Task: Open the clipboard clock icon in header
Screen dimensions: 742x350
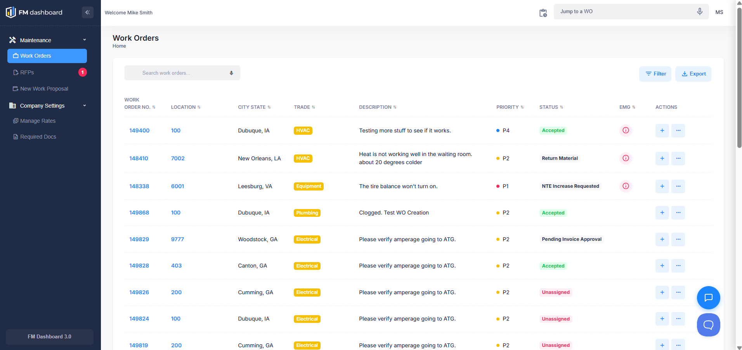Action: coord(543,13)
